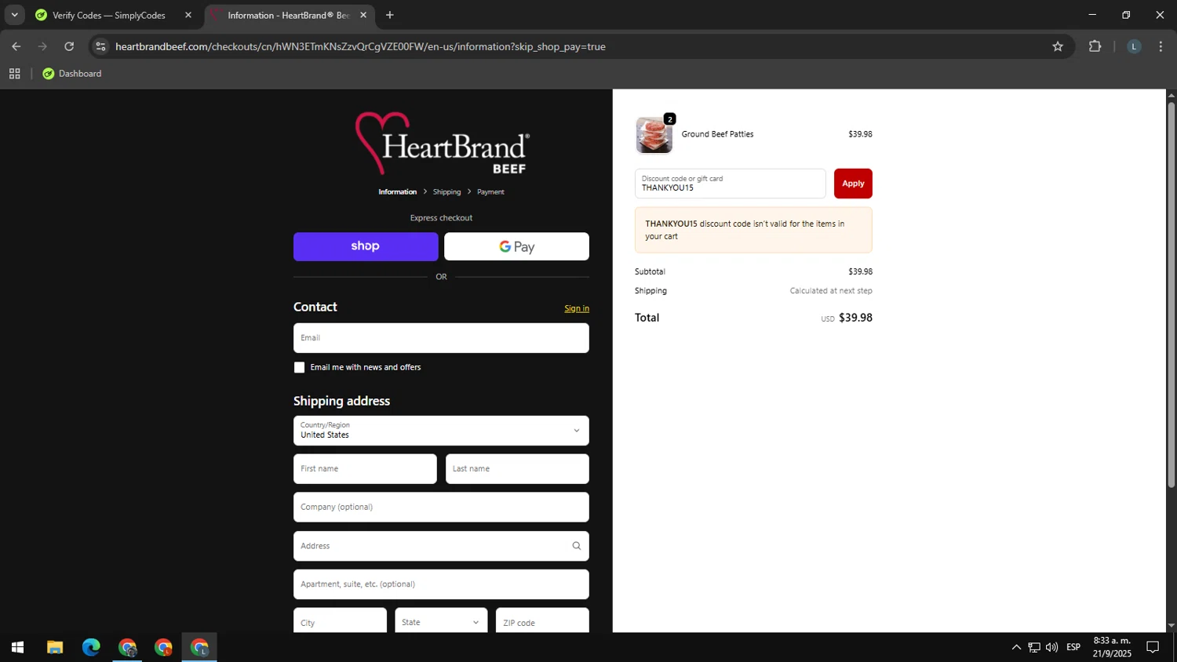
Task: Click the ZIP code field
Action: (x=542, y=621)
